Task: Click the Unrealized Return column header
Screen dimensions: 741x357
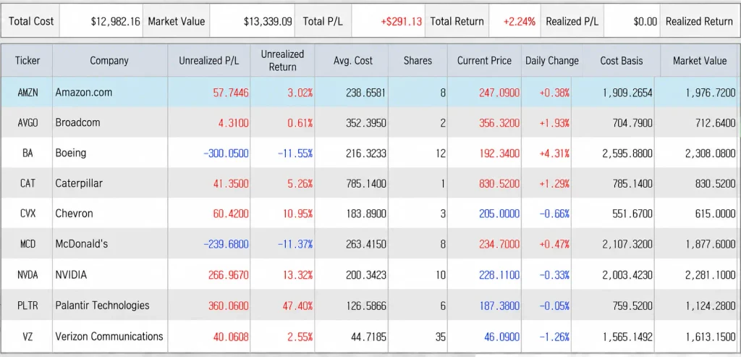Action: click(283, 61)
